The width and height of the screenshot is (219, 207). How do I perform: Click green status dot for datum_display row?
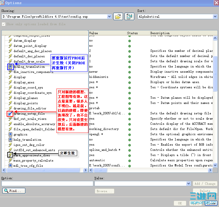(x=129, y=41)
